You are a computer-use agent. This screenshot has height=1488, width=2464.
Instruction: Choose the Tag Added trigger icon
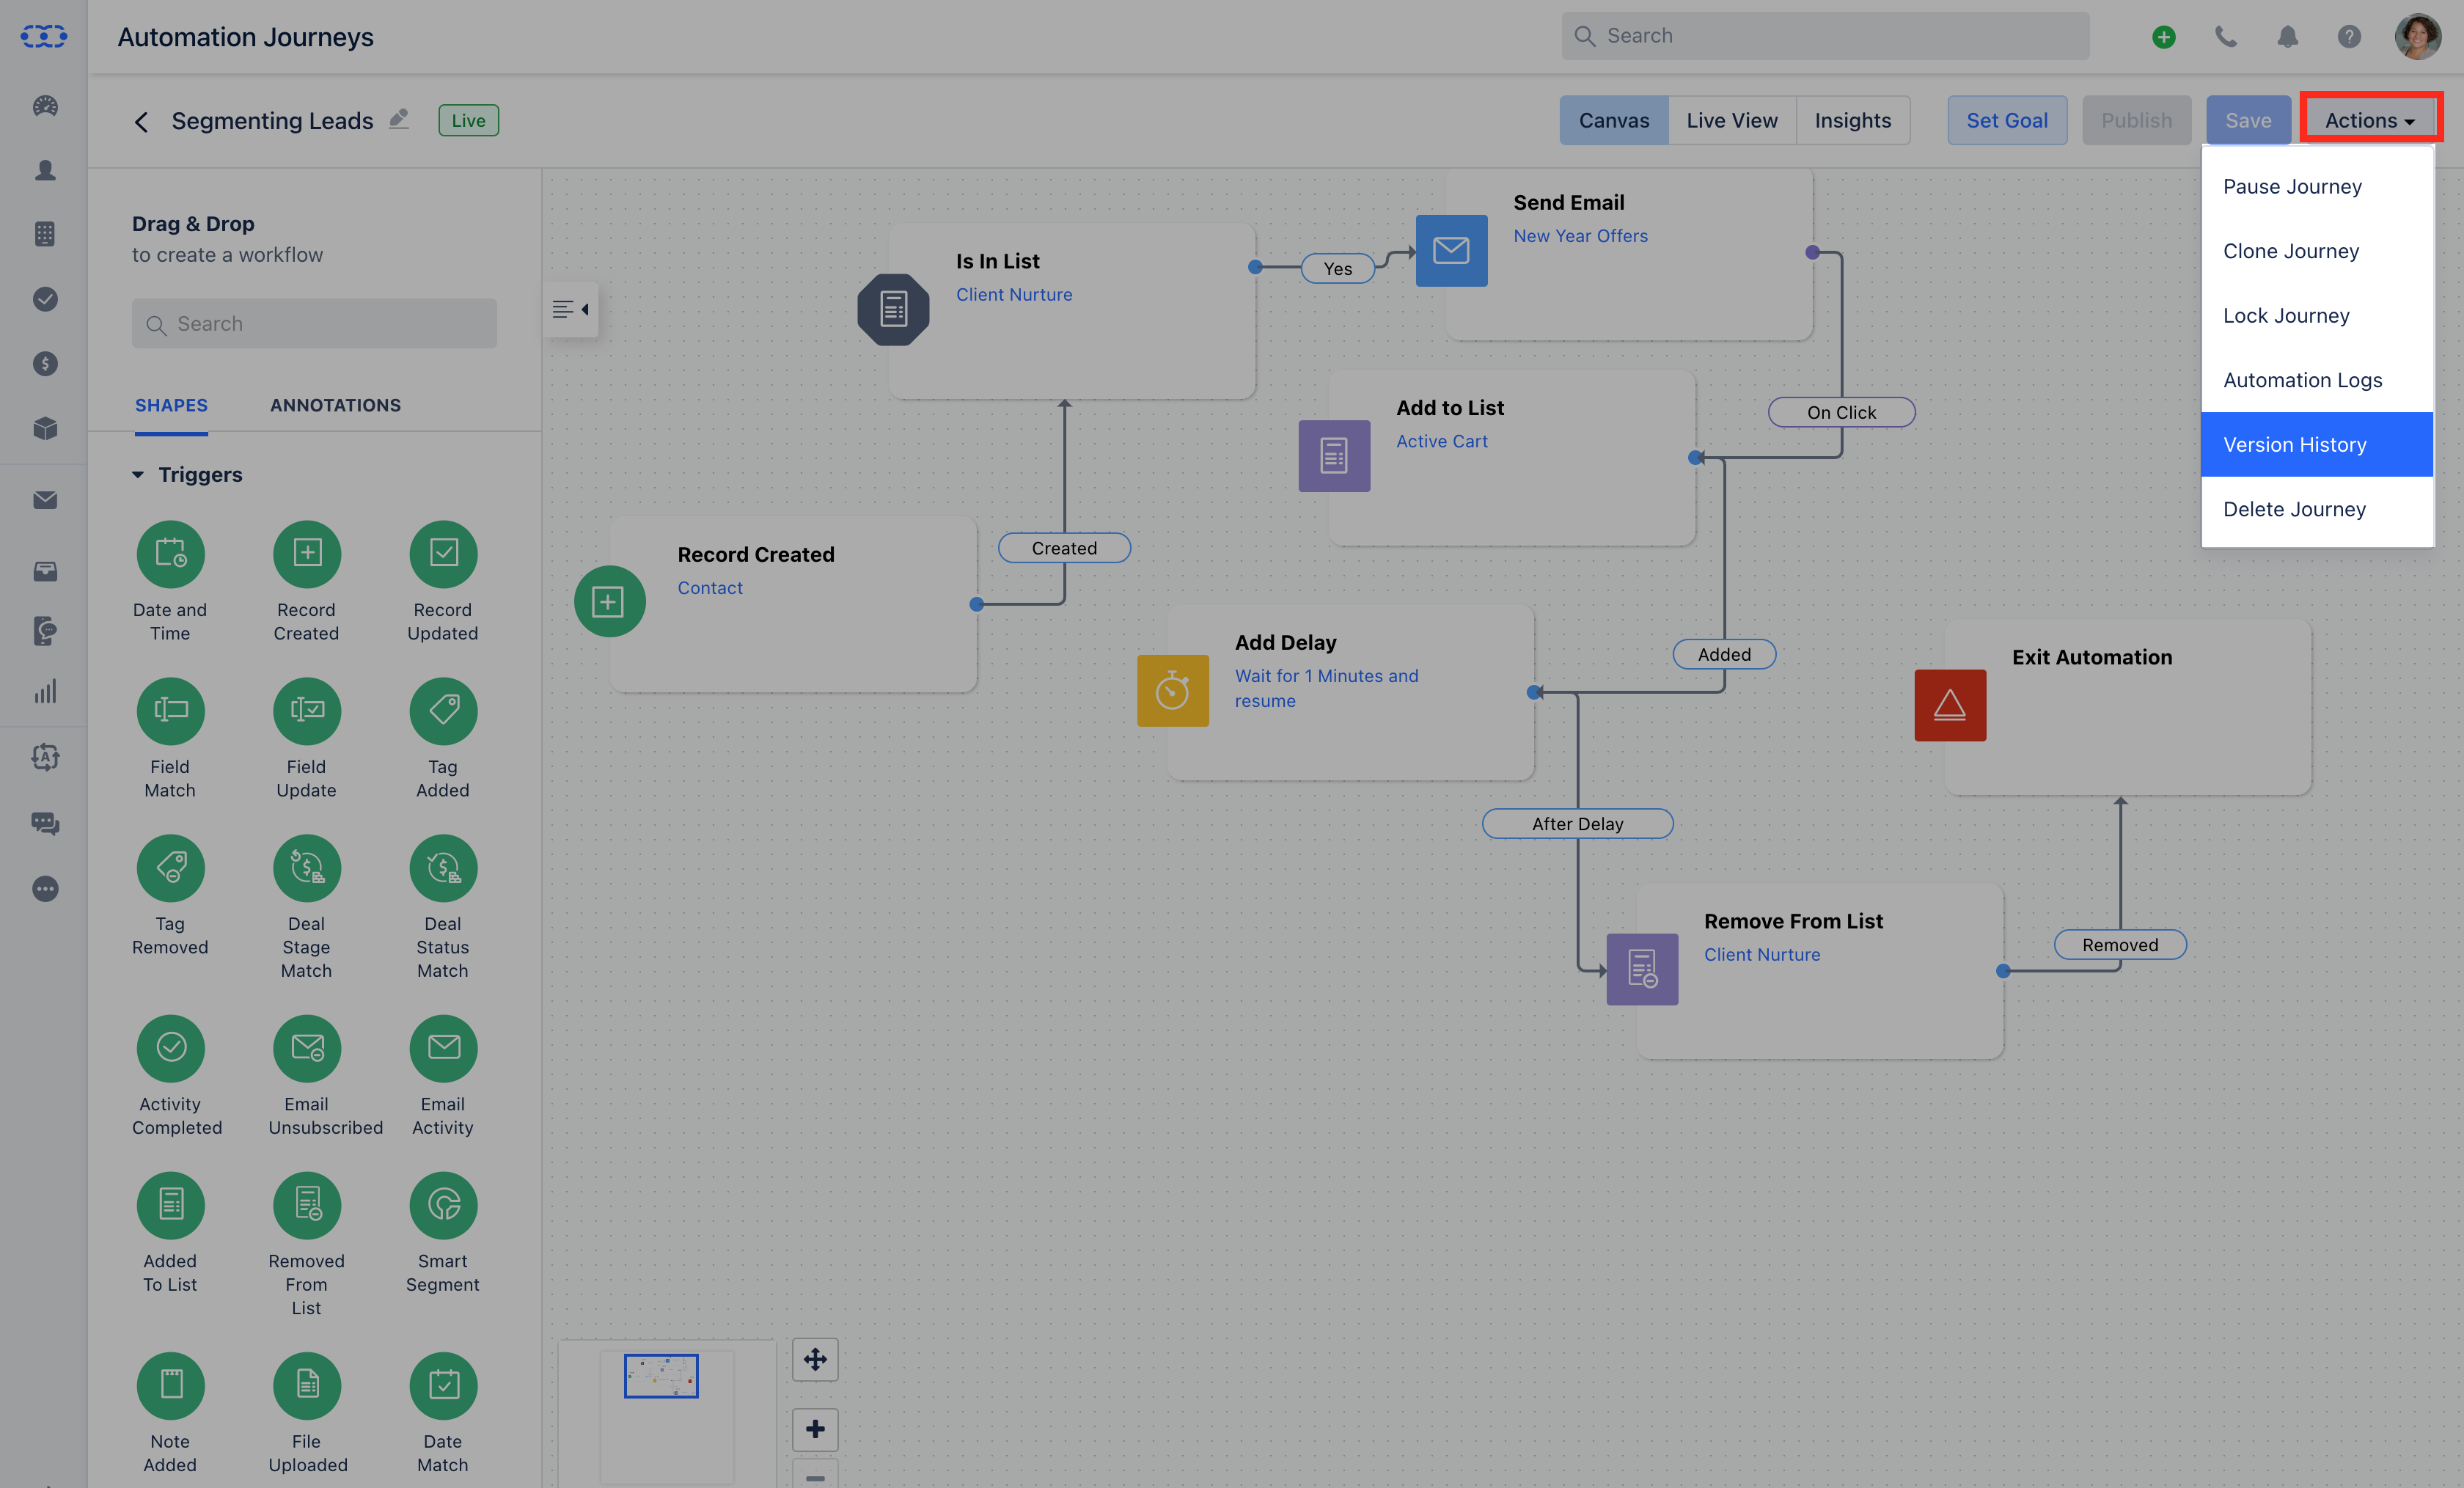[443, 711]
